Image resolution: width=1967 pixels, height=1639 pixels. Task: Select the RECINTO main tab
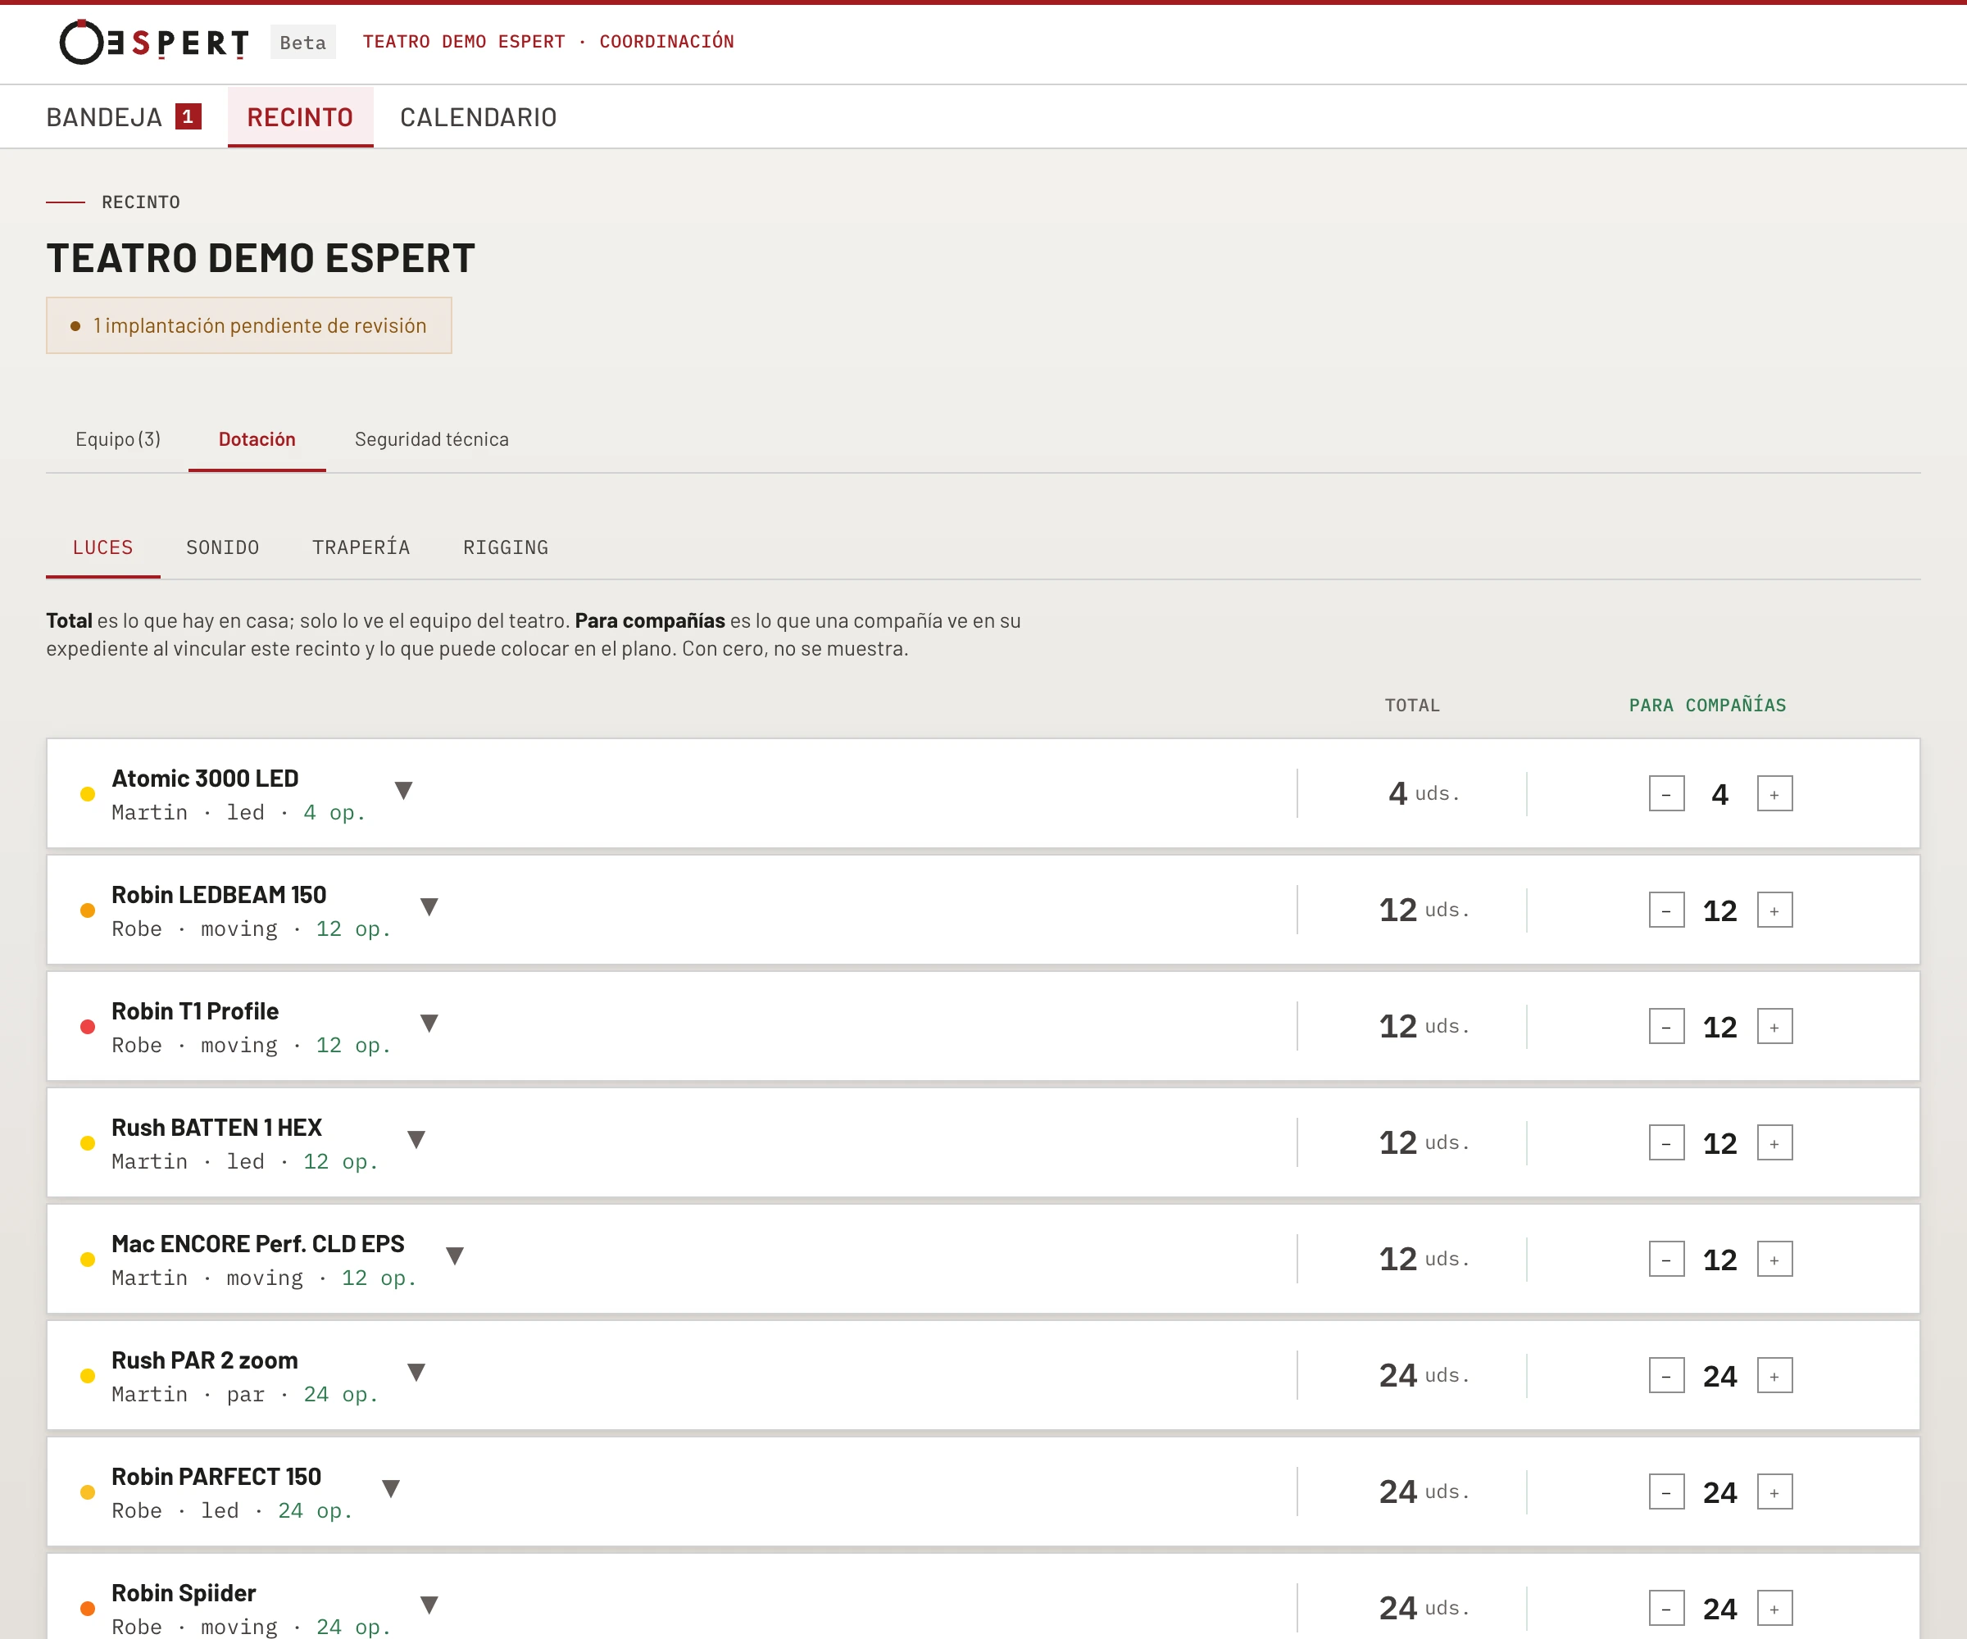click(x=300, y=117)
